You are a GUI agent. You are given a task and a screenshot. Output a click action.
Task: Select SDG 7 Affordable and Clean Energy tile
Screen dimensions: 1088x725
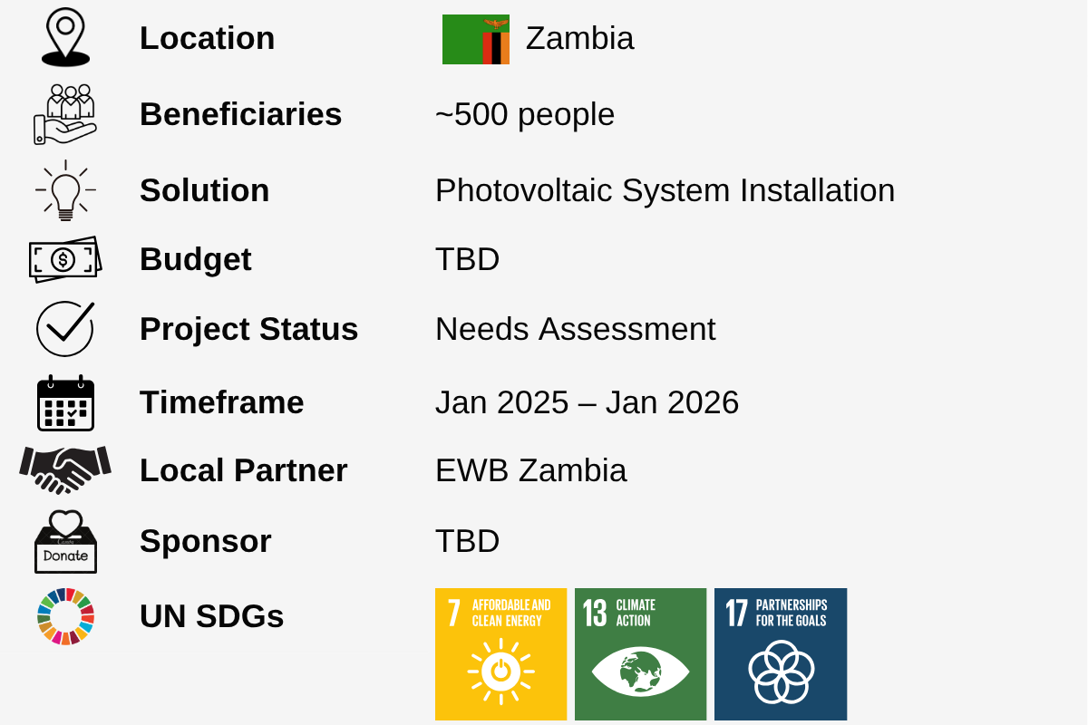pyautogui.click(x=500, y=654)
